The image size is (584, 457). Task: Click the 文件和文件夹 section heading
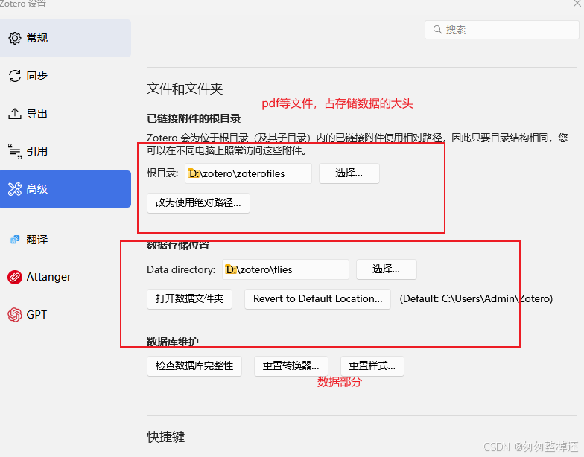pos(185,89)
